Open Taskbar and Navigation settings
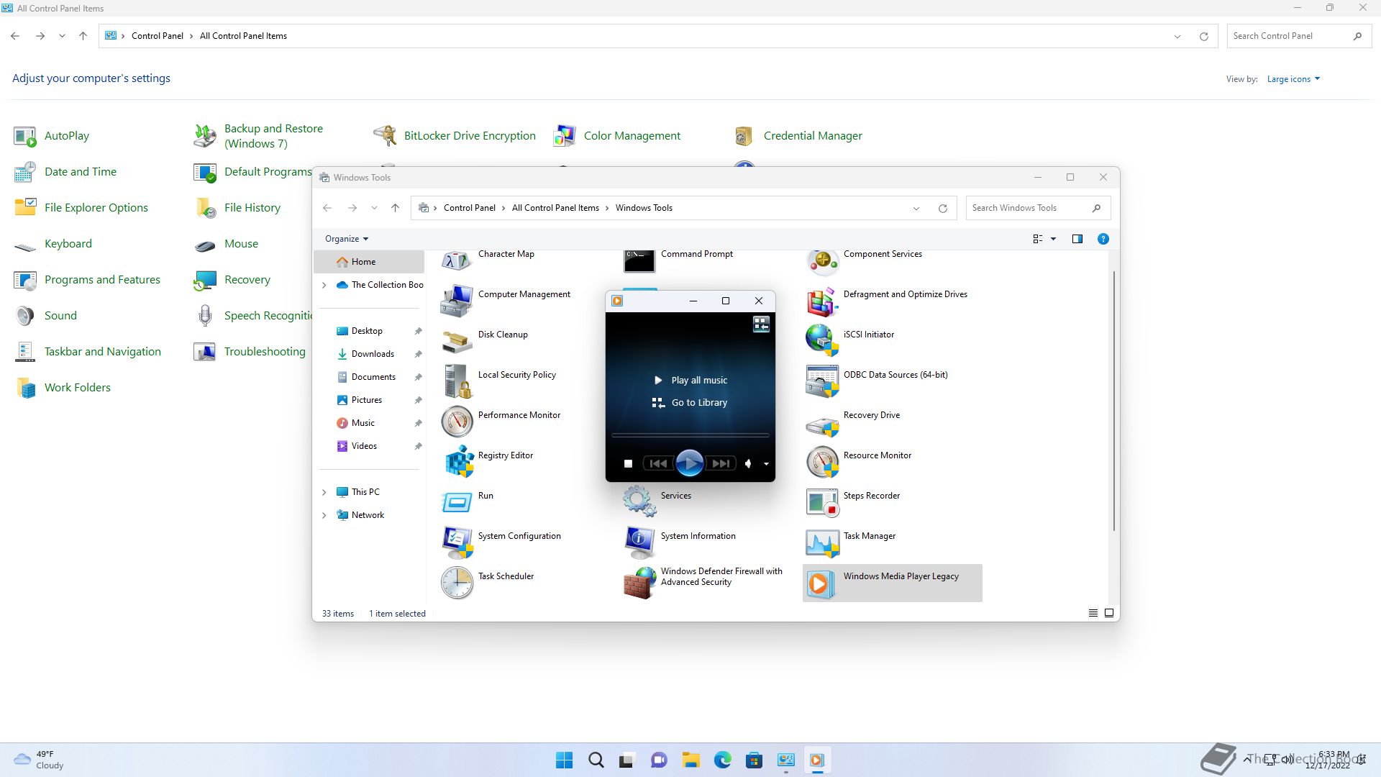The width and height of the screenshot is (1381, 777). 87,352
